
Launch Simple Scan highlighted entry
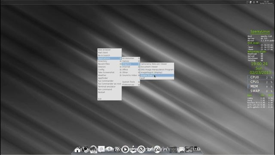[x=157, y=75]
